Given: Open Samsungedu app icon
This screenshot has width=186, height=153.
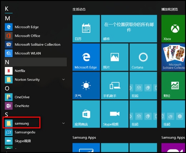Looking at the screenshot, I should (9, 132).
